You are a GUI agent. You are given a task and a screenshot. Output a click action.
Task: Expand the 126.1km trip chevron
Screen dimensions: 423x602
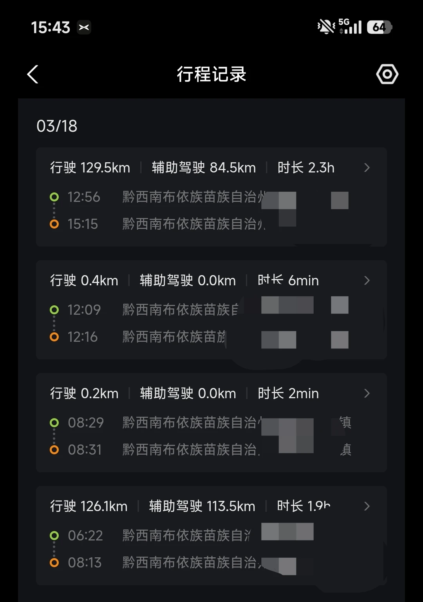pos(367,506)
